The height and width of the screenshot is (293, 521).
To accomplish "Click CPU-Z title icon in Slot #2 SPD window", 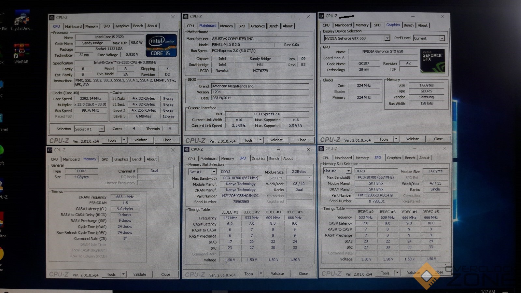I will tap(321, 148).
